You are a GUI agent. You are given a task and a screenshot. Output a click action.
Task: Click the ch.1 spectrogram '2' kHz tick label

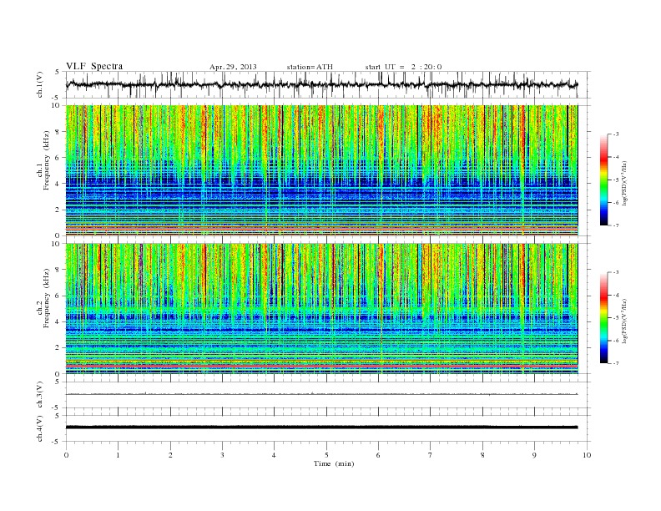point(58,210)
